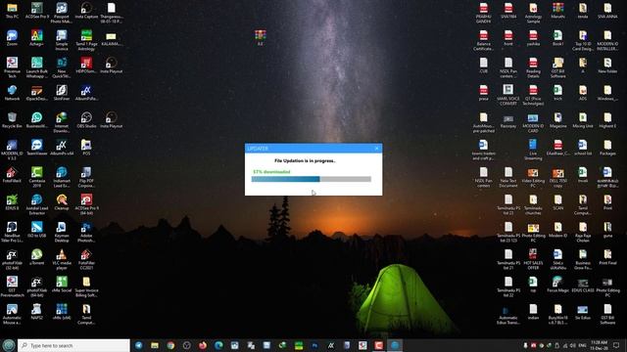627x352 pixels.
Task: Open Microsoft Edge from taskbar
Action: point(218,345)
